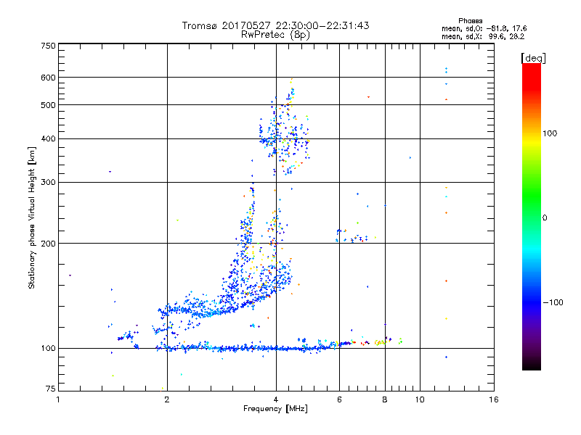
Task: Click the y-axis '400' tick label
Action: (49, 138)
